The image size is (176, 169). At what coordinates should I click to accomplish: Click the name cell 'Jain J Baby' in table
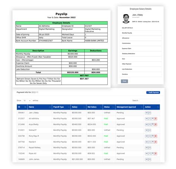[x=34, y=113]
